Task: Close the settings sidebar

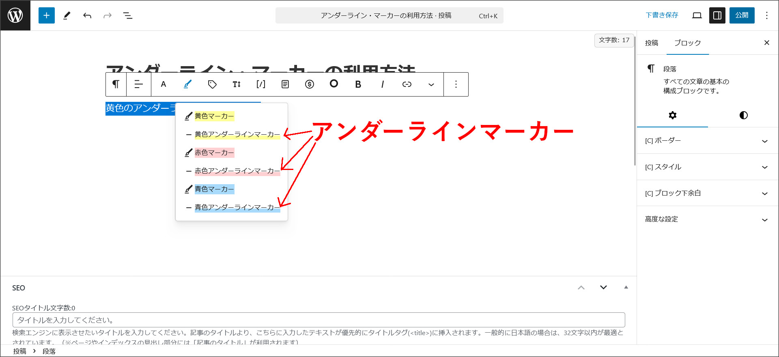Action: (x=766, y=43)
